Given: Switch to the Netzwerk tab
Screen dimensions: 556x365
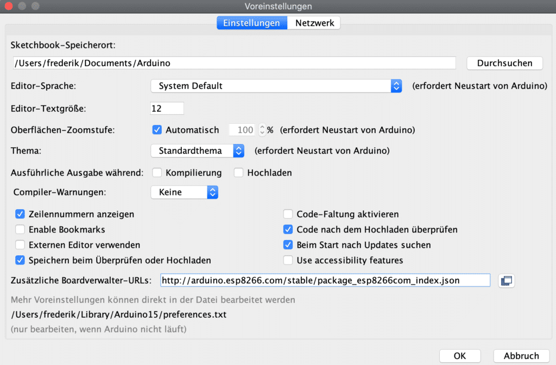Looking at the screenshot, I should click(x=314, y=23).
